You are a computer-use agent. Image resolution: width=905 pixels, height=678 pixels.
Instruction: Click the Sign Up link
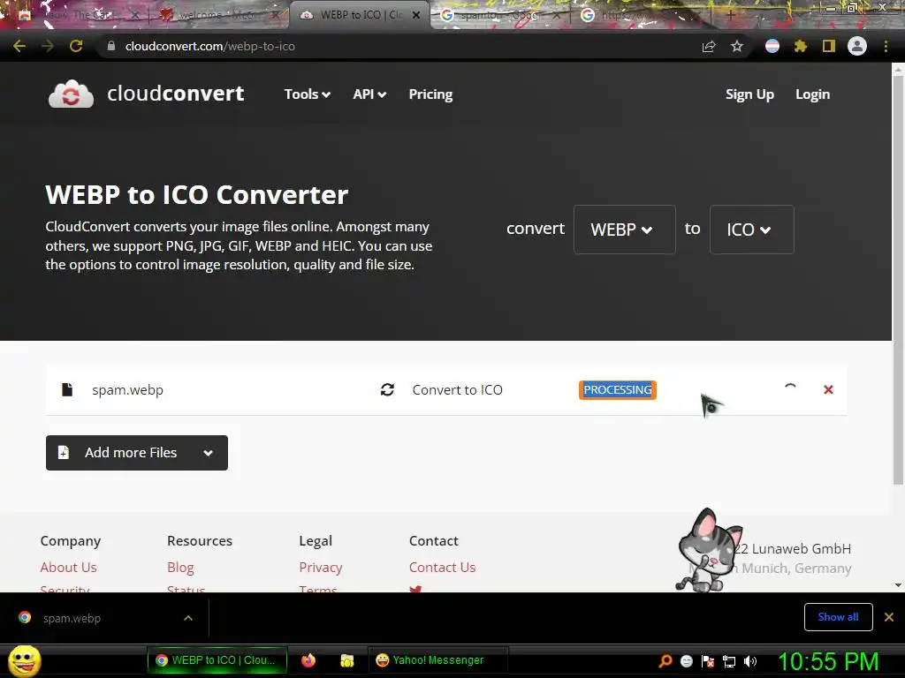pyautogui.click(x=749, y=94)
